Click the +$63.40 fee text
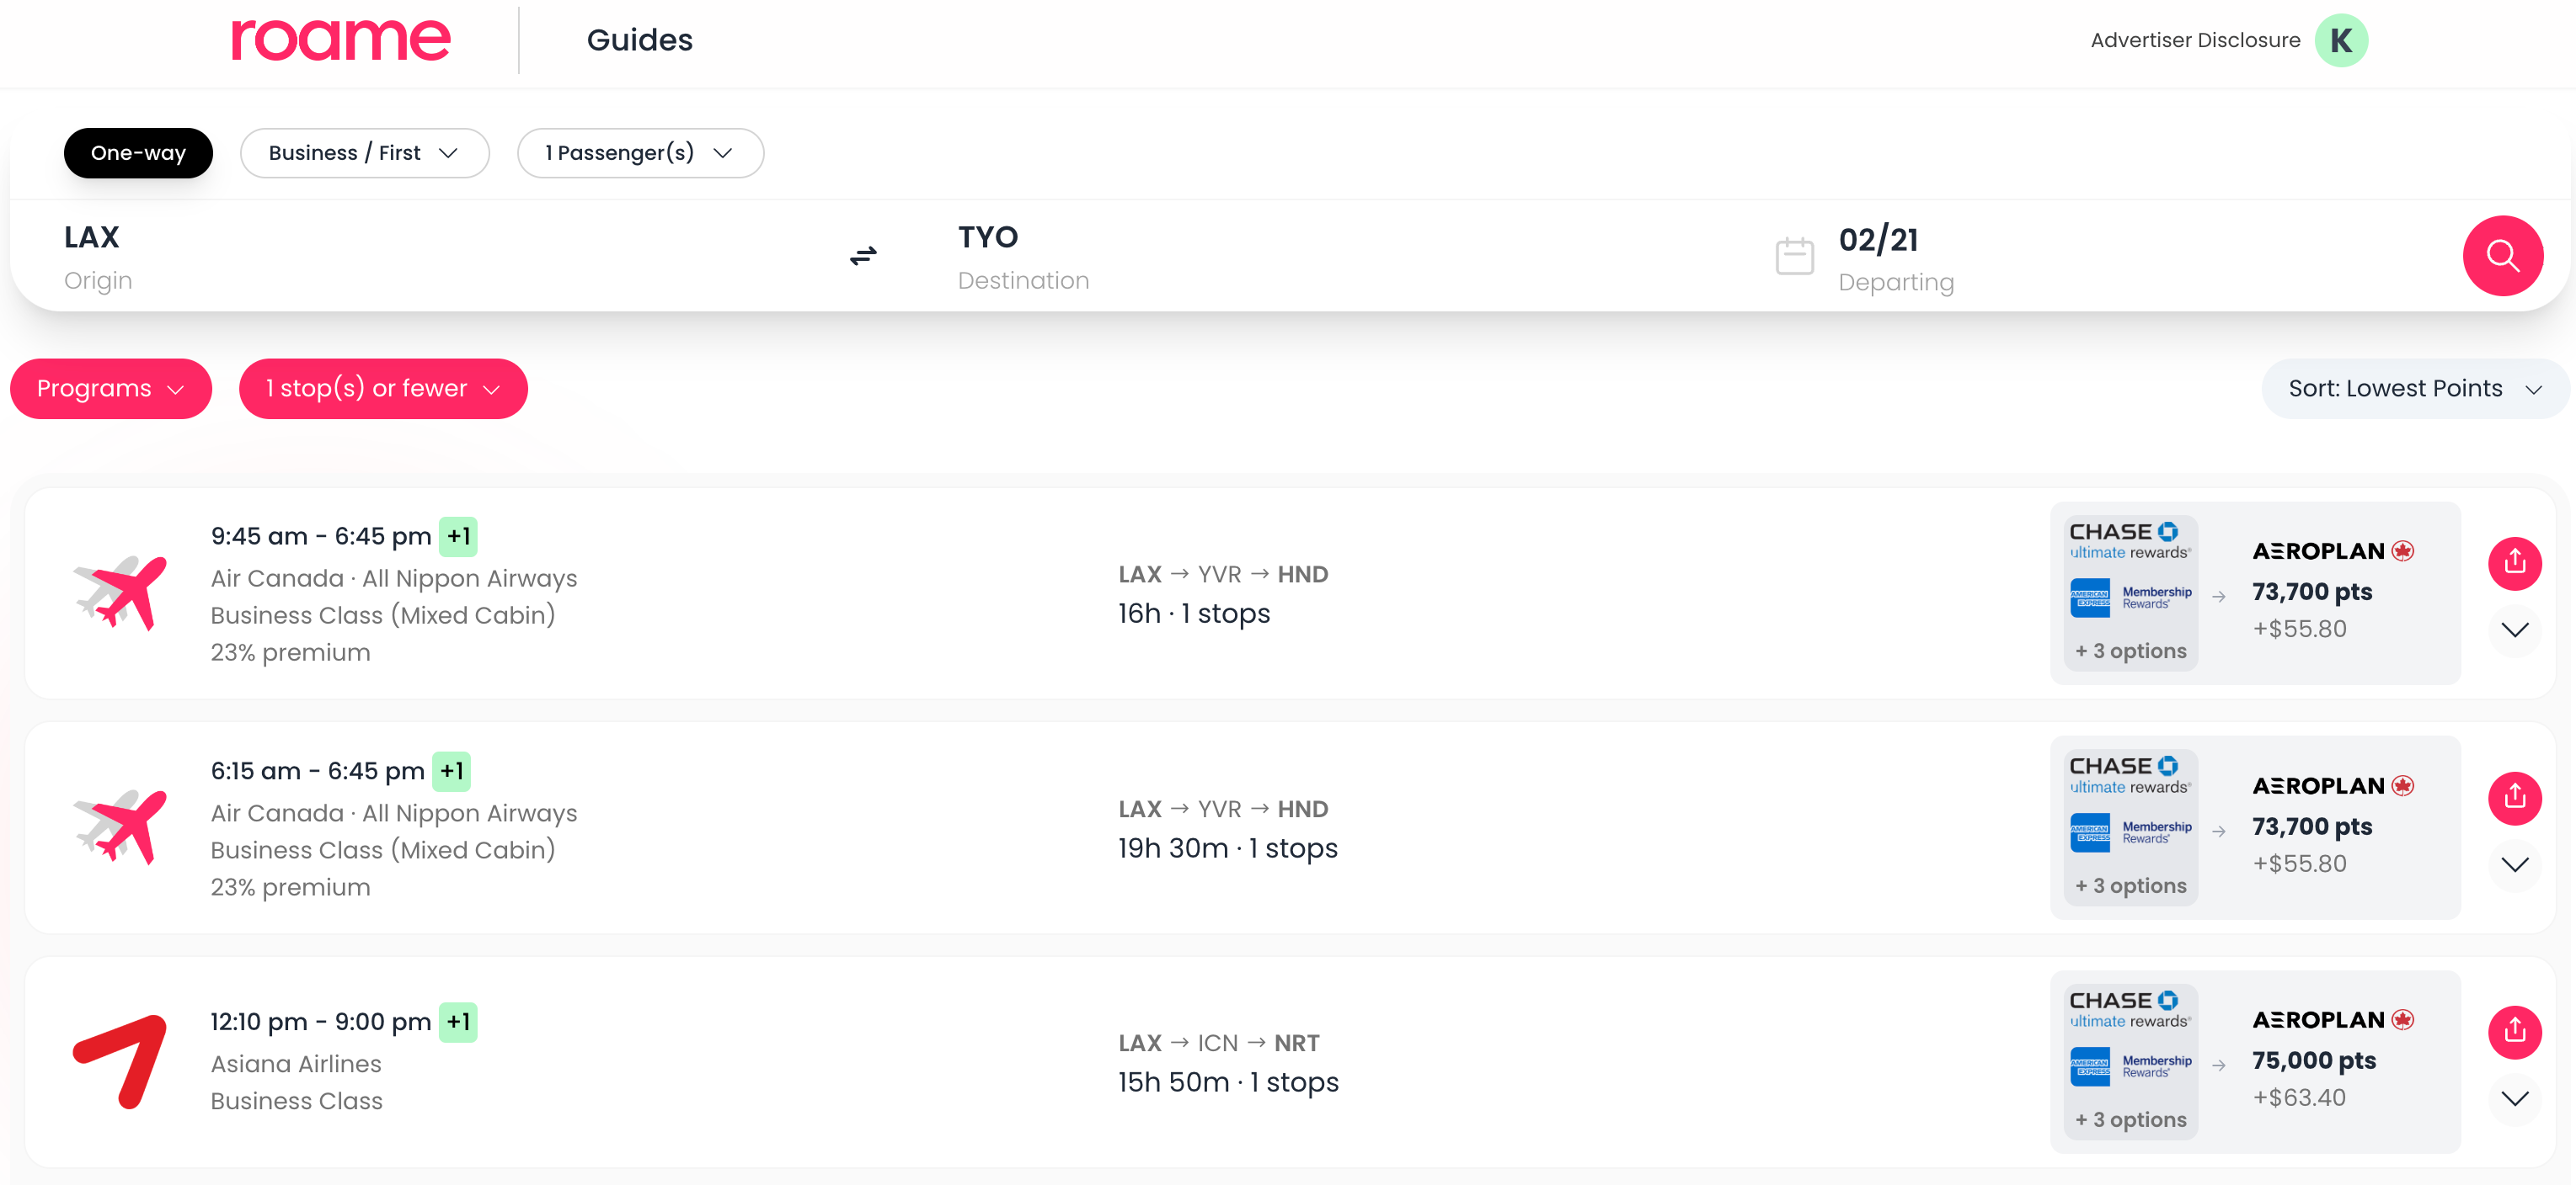Image resolution: width=2576 pixels, height=1185 pixels. point(2299,1097)
